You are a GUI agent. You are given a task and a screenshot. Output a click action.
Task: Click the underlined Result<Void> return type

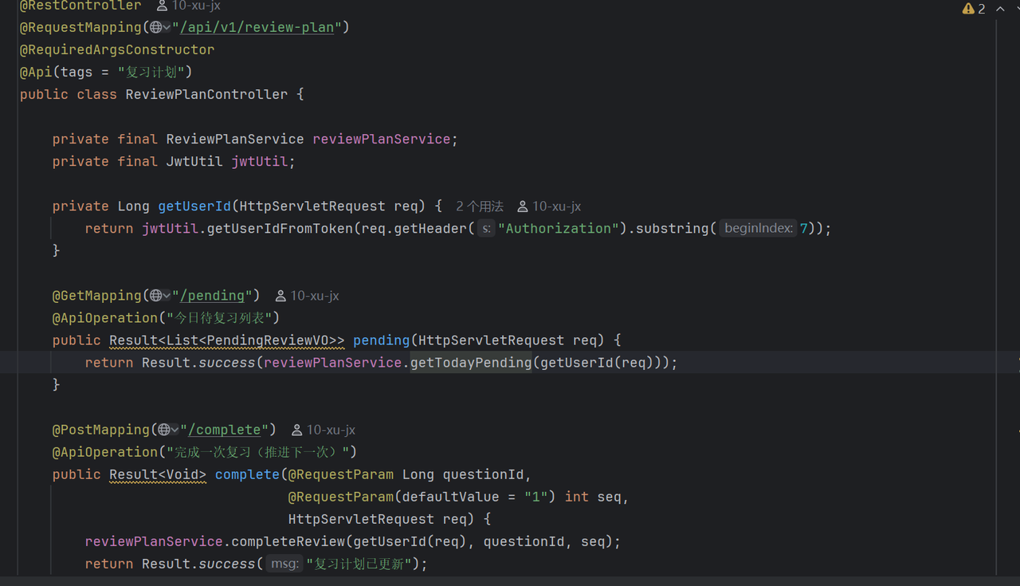pos(158,474)
